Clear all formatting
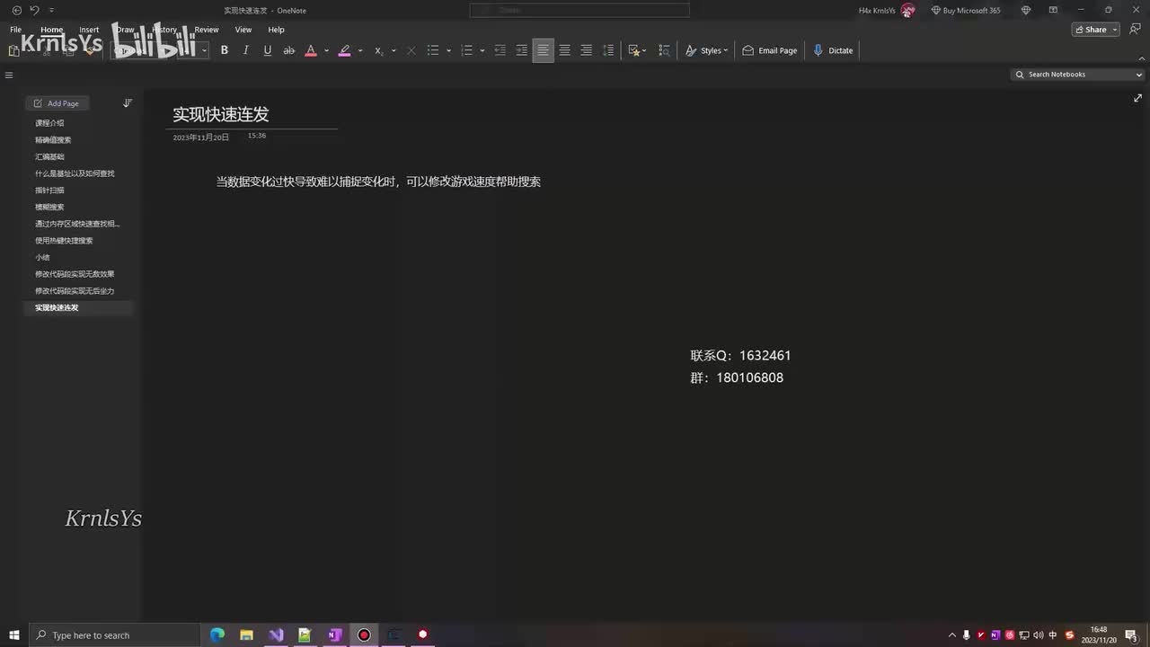This screenshot has width=1150, height=647. (x=411, y=50)
